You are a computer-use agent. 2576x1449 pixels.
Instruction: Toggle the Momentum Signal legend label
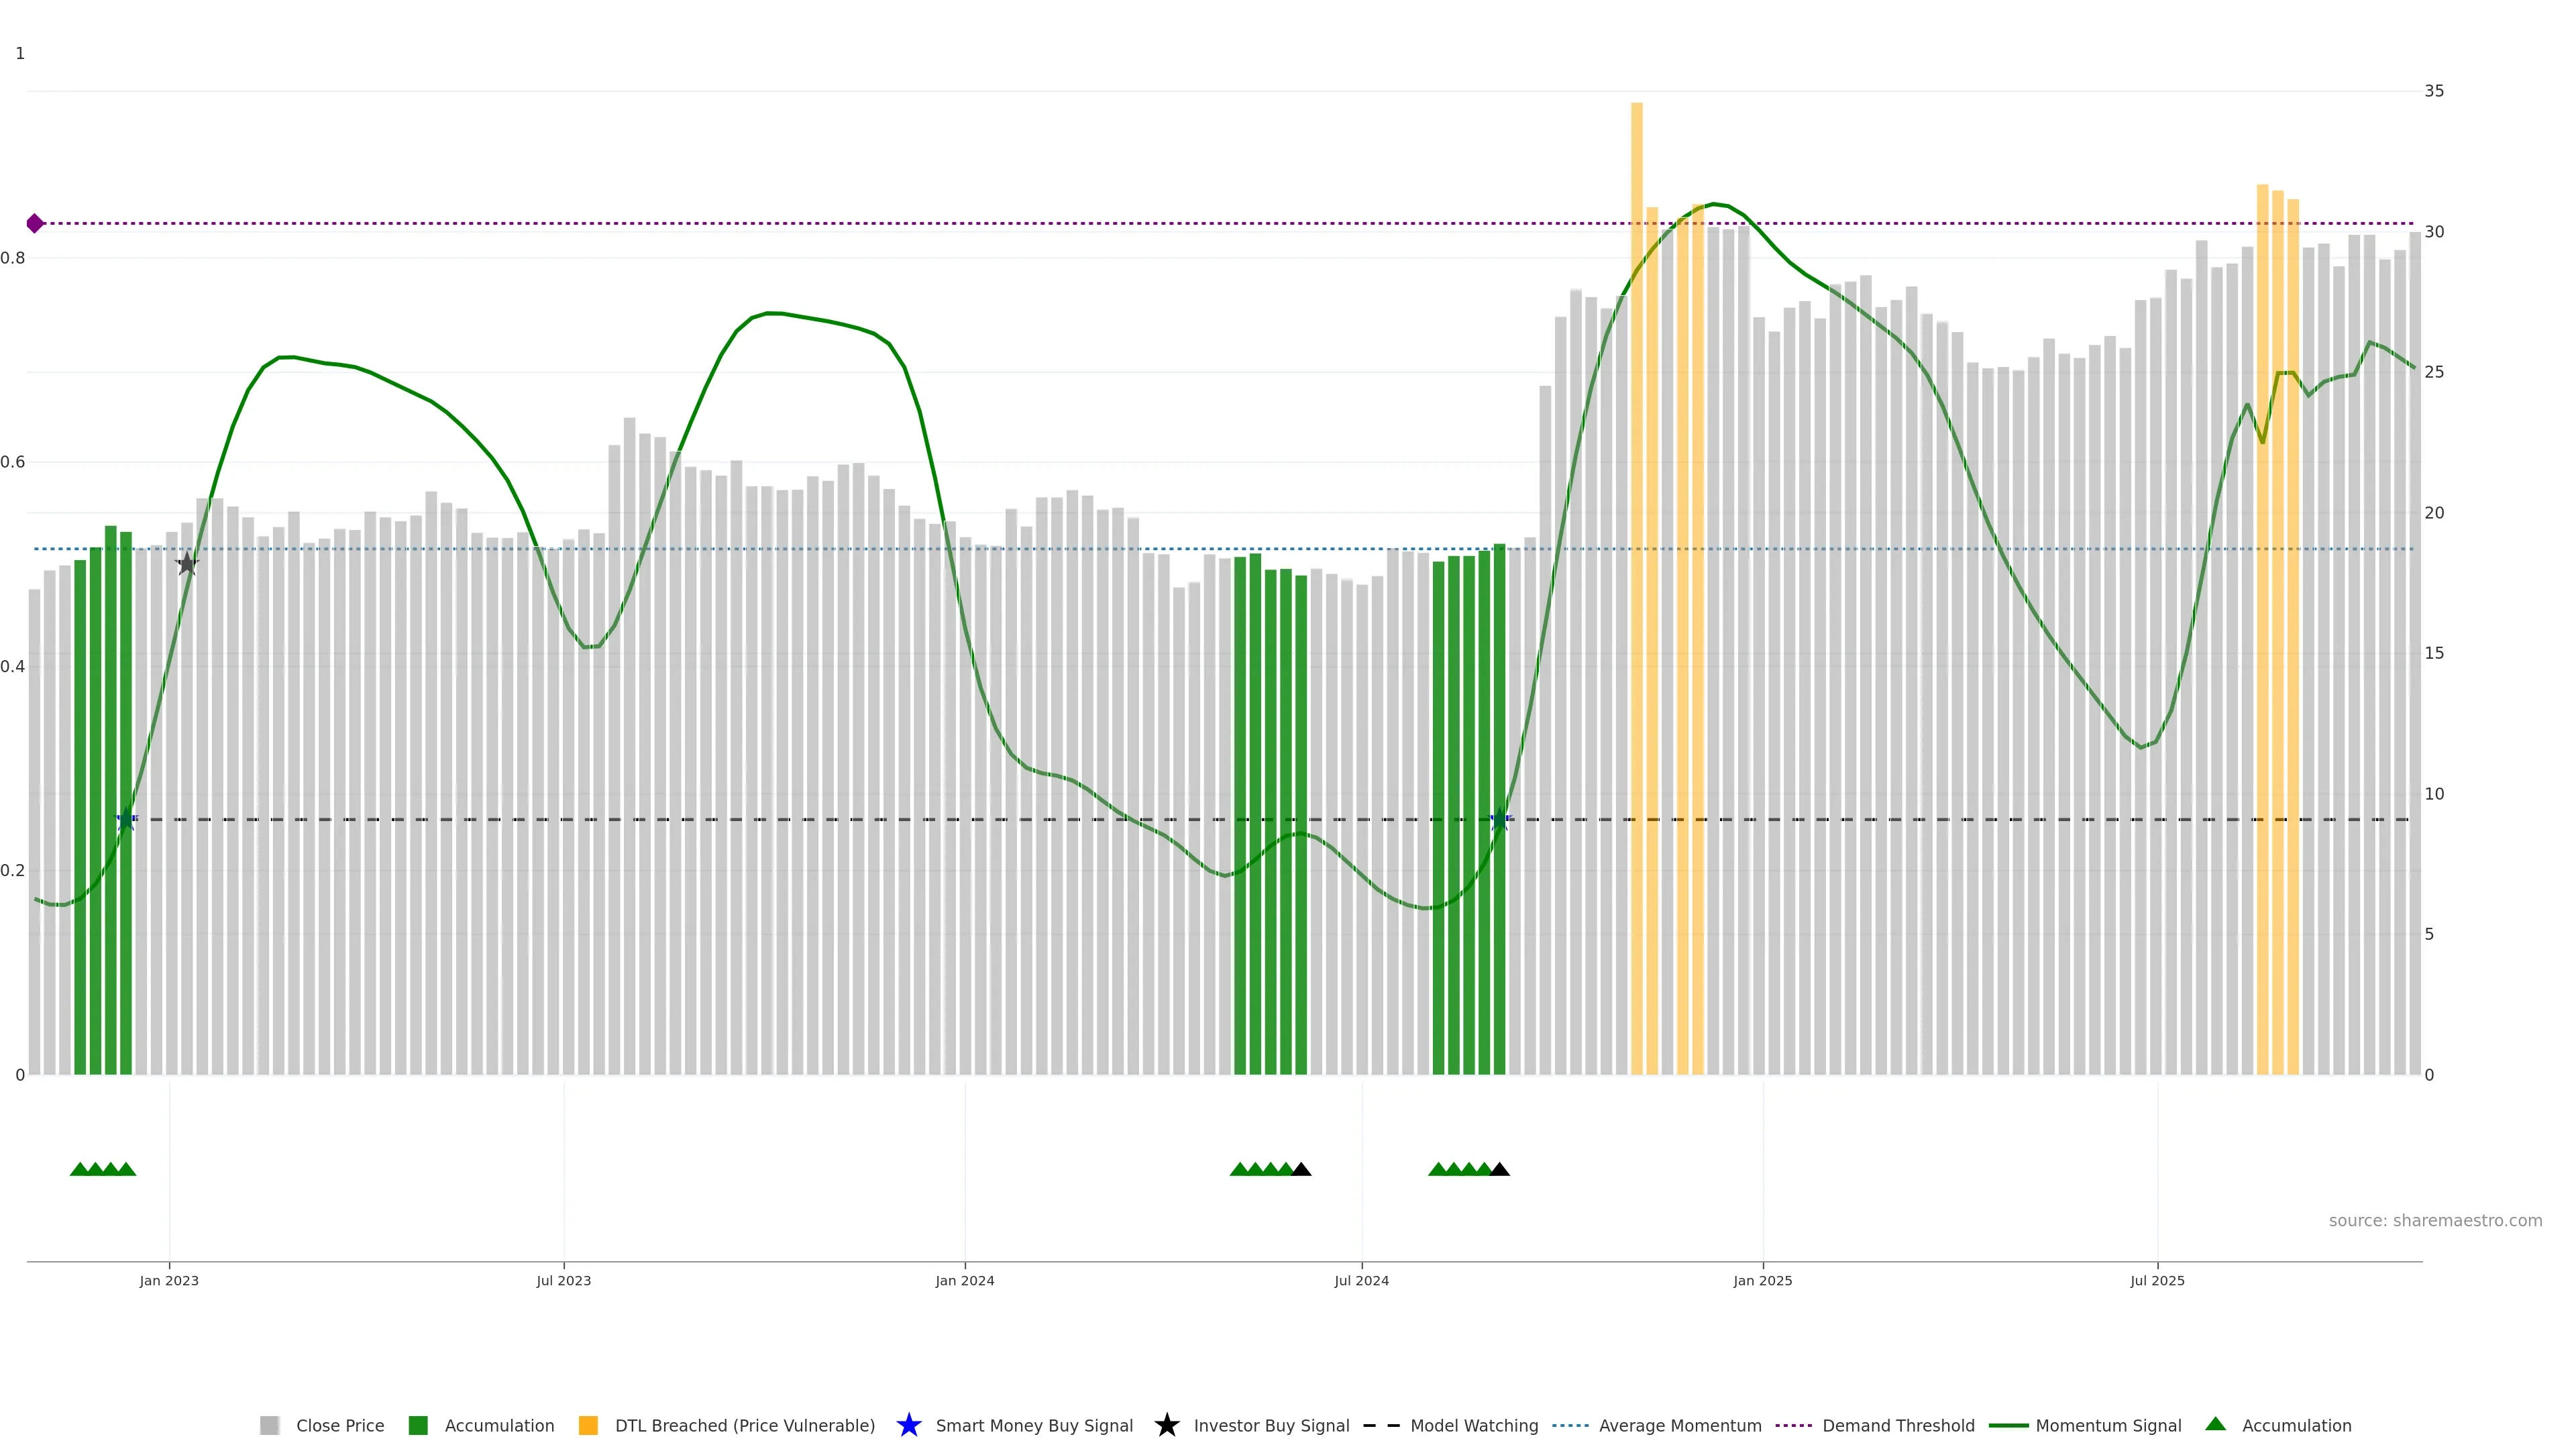(2108, 1425)
